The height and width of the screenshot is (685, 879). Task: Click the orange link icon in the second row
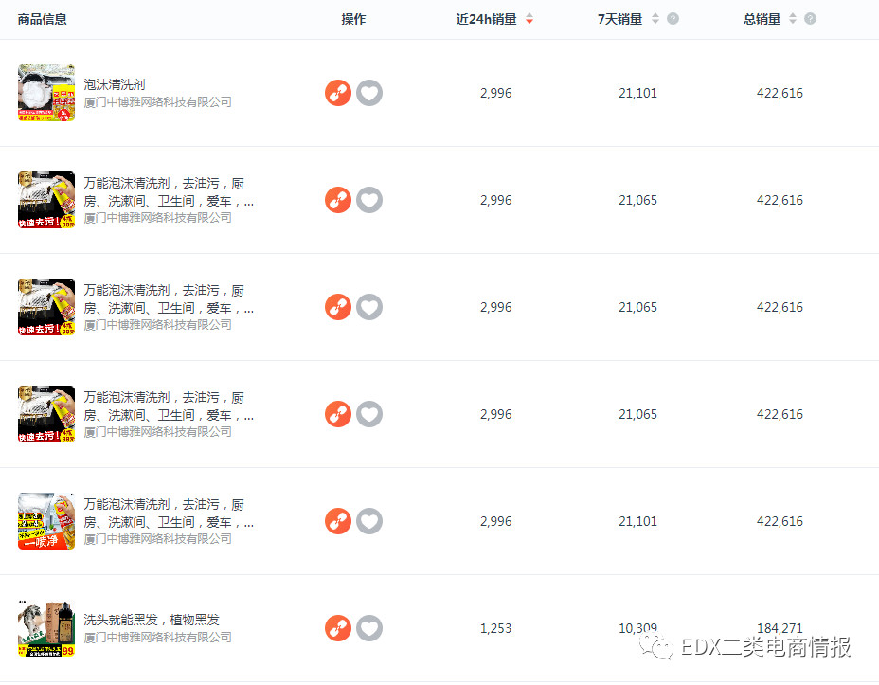click(338, 200)
